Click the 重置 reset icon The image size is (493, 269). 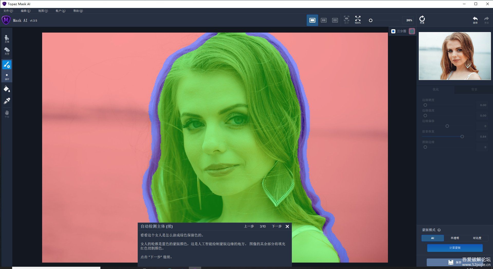pyautogui.click(x=422, y=19)
